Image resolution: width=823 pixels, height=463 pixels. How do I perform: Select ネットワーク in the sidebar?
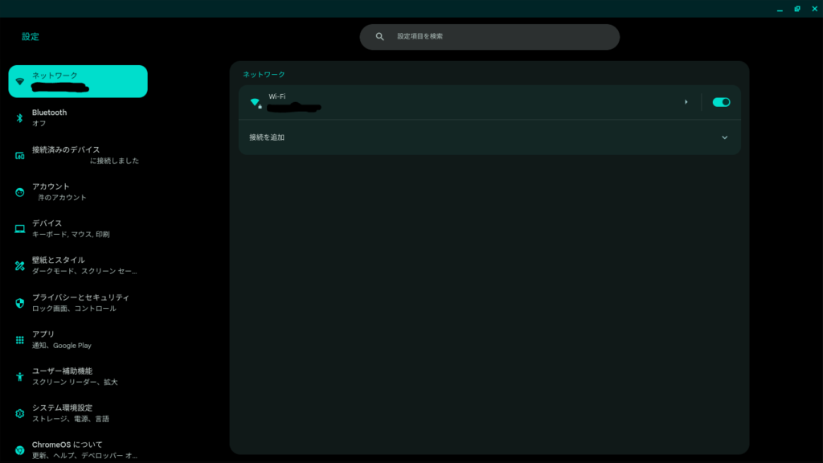pos(78,81)
